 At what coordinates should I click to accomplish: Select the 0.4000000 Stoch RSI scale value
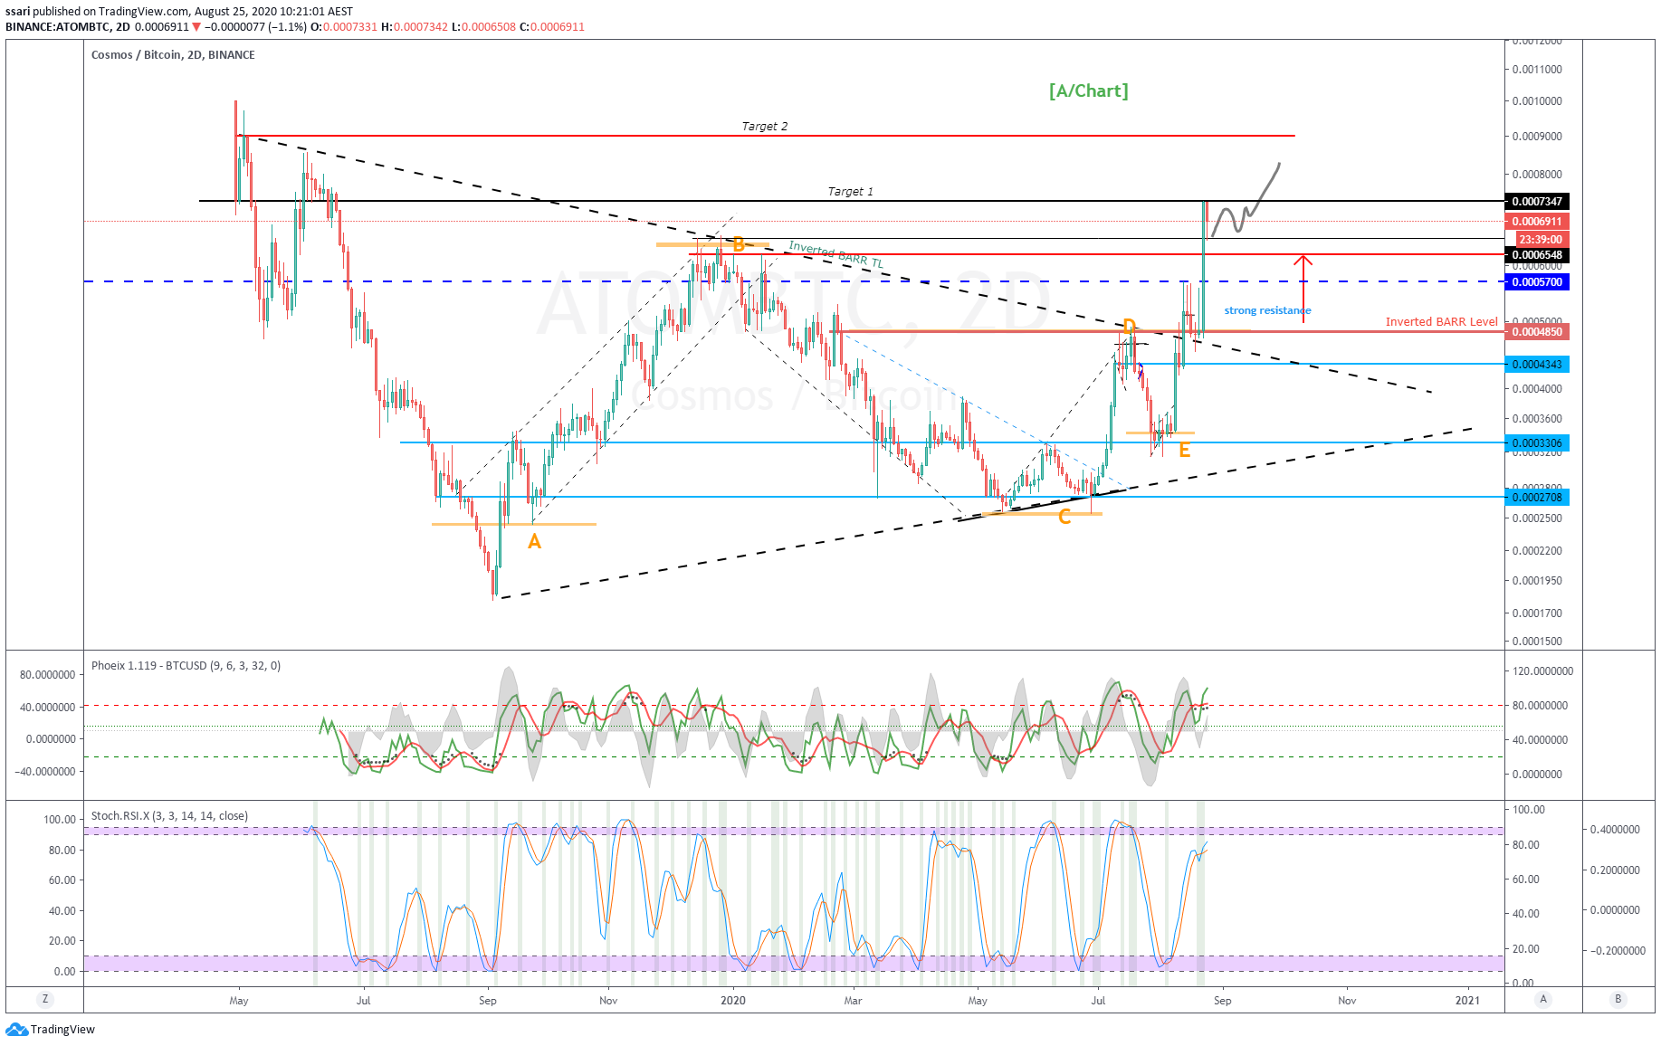[x=1615, y=830]
